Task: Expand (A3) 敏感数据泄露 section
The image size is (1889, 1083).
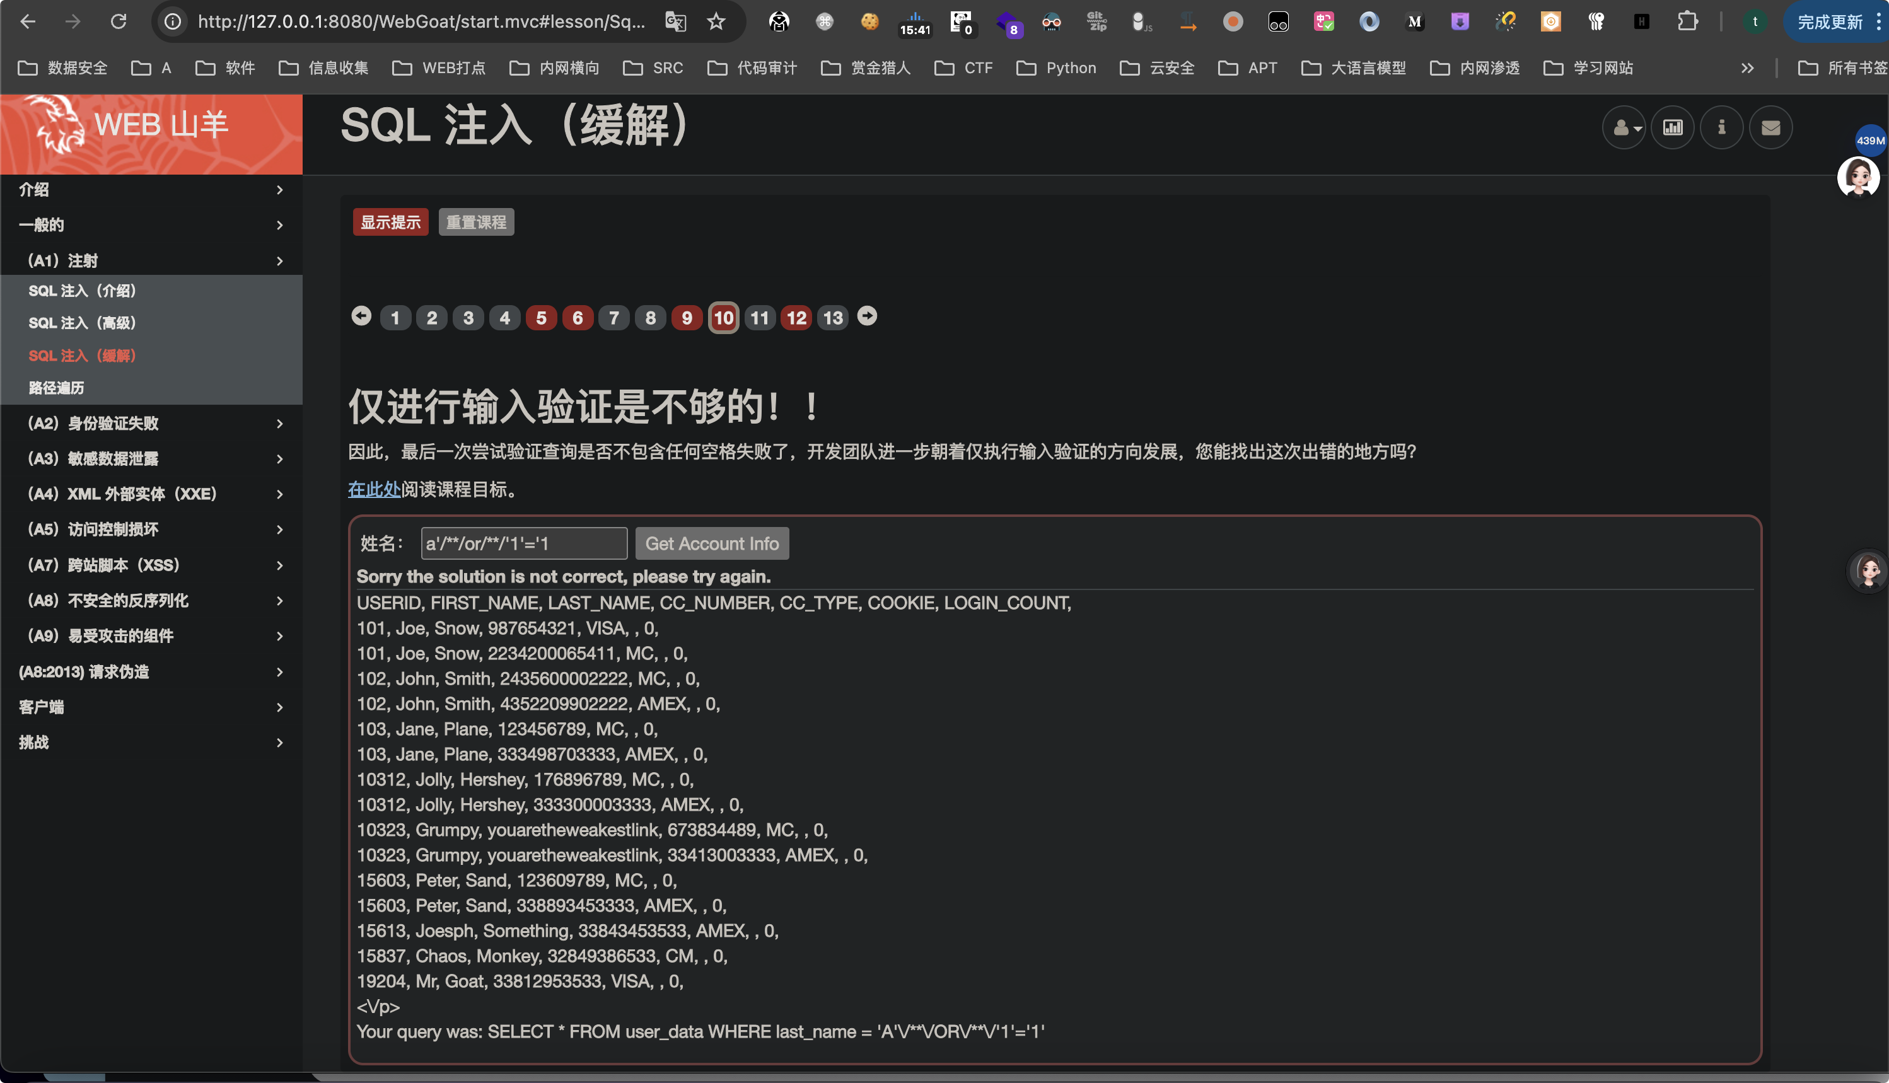Action: [151, 458]
